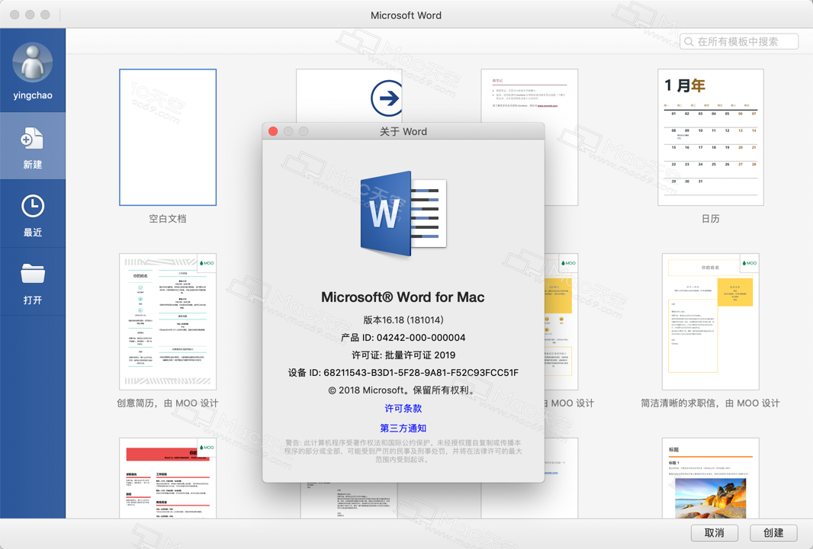813x549 pixels.
Task: Click the 创建 create button
Action: (x=773, y=533)
